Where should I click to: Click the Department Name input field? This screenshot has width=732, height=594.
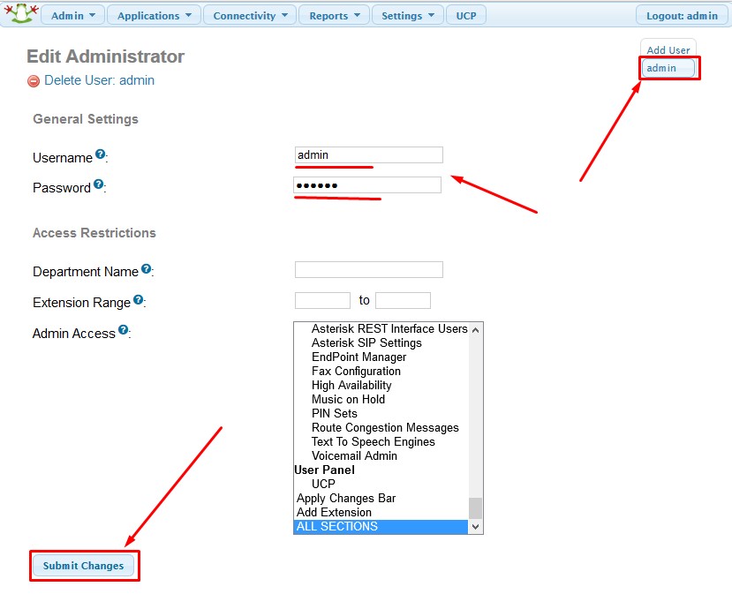pos(368,270)
